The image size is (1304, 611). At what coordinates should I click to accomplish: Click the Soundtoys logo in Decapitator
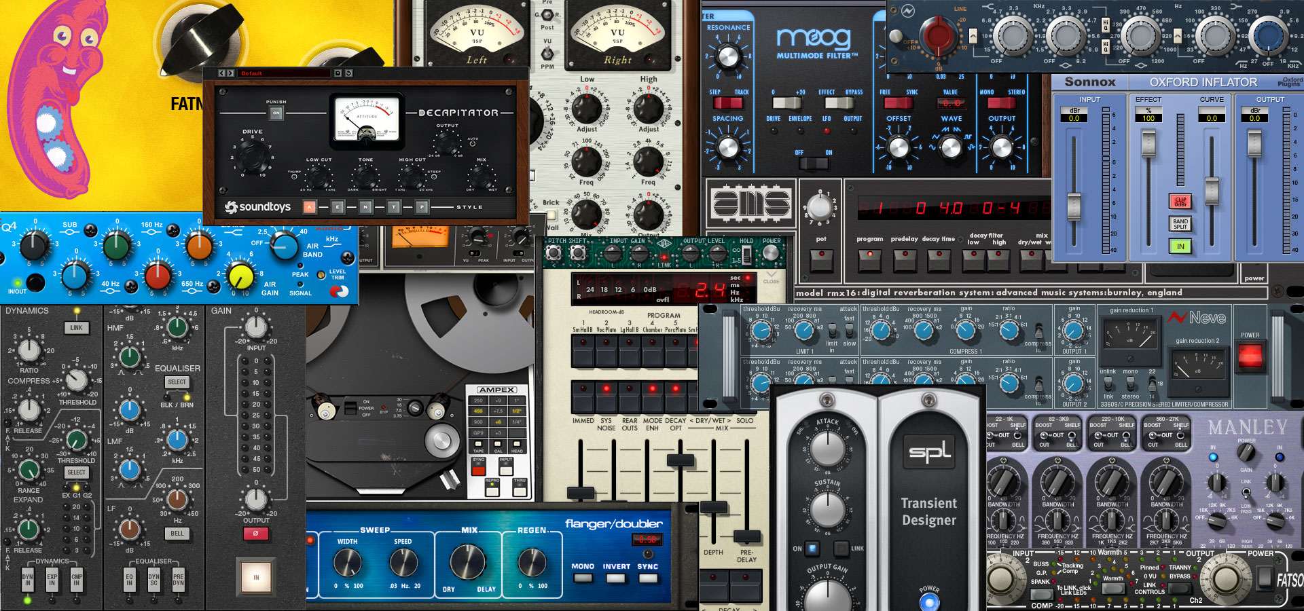(x=258, y=206)
